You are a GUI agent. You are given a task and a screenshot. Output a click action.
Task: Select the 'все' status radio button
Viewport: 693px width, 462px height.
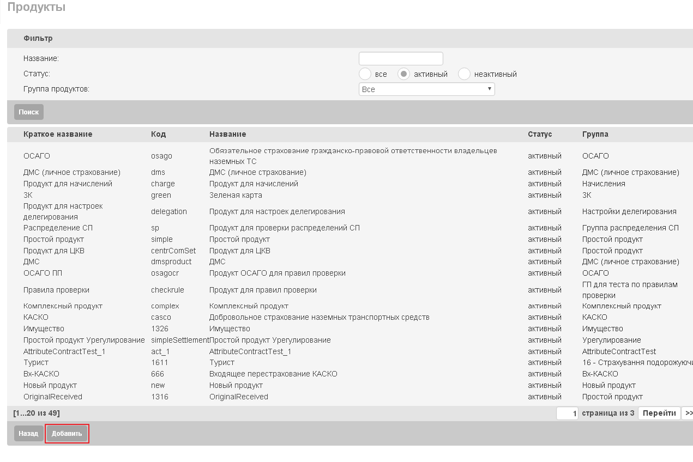(365, 74)
